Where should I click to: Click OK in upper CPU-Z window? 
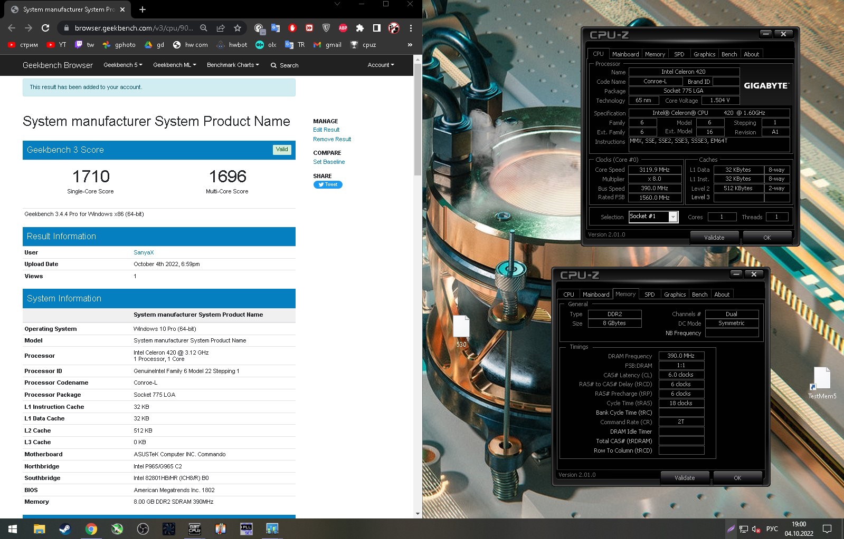pos(767,238)
